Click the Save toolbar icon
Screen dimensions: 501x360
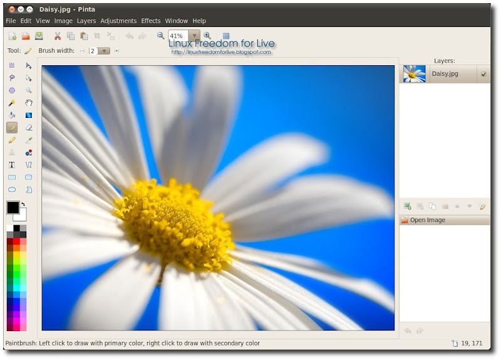point(39,36)
